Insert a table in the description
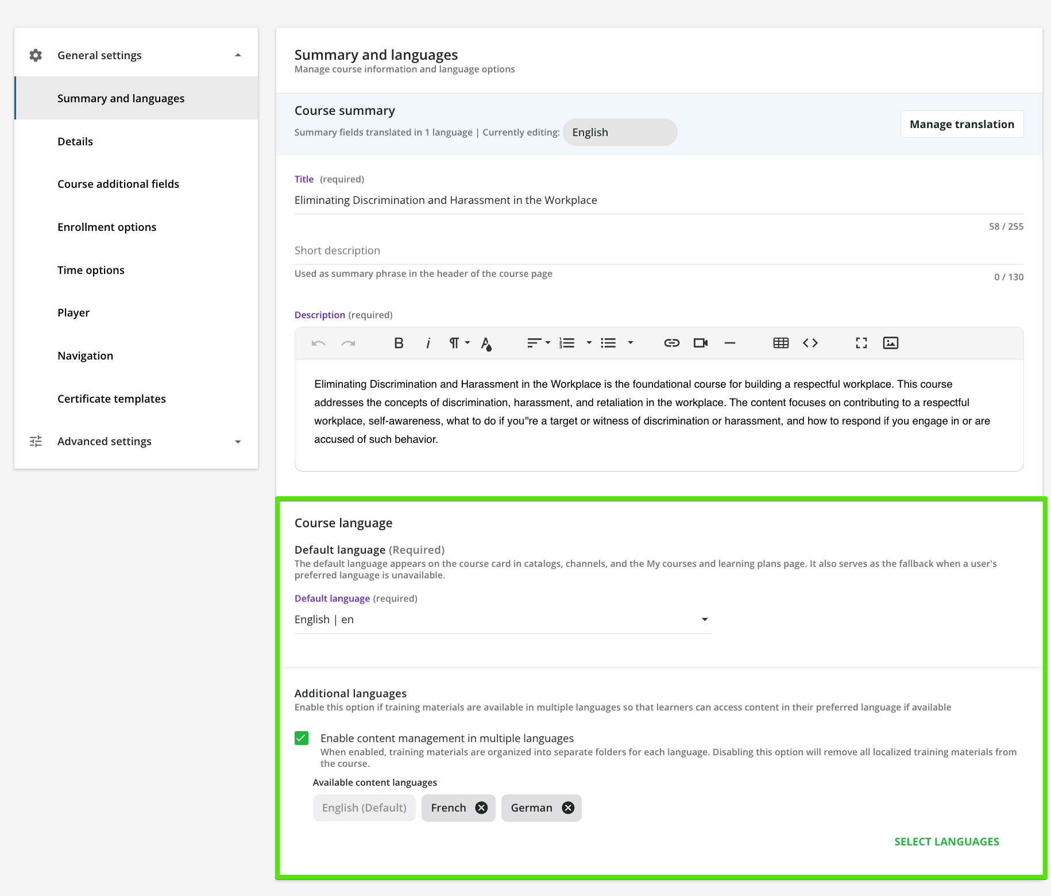 point(780,343)
